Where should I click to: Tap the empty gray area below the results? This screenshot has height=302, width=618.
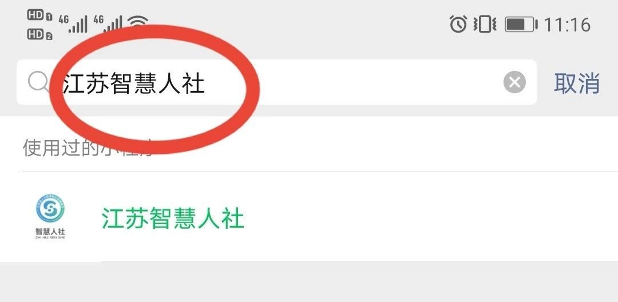coord(309,282)
